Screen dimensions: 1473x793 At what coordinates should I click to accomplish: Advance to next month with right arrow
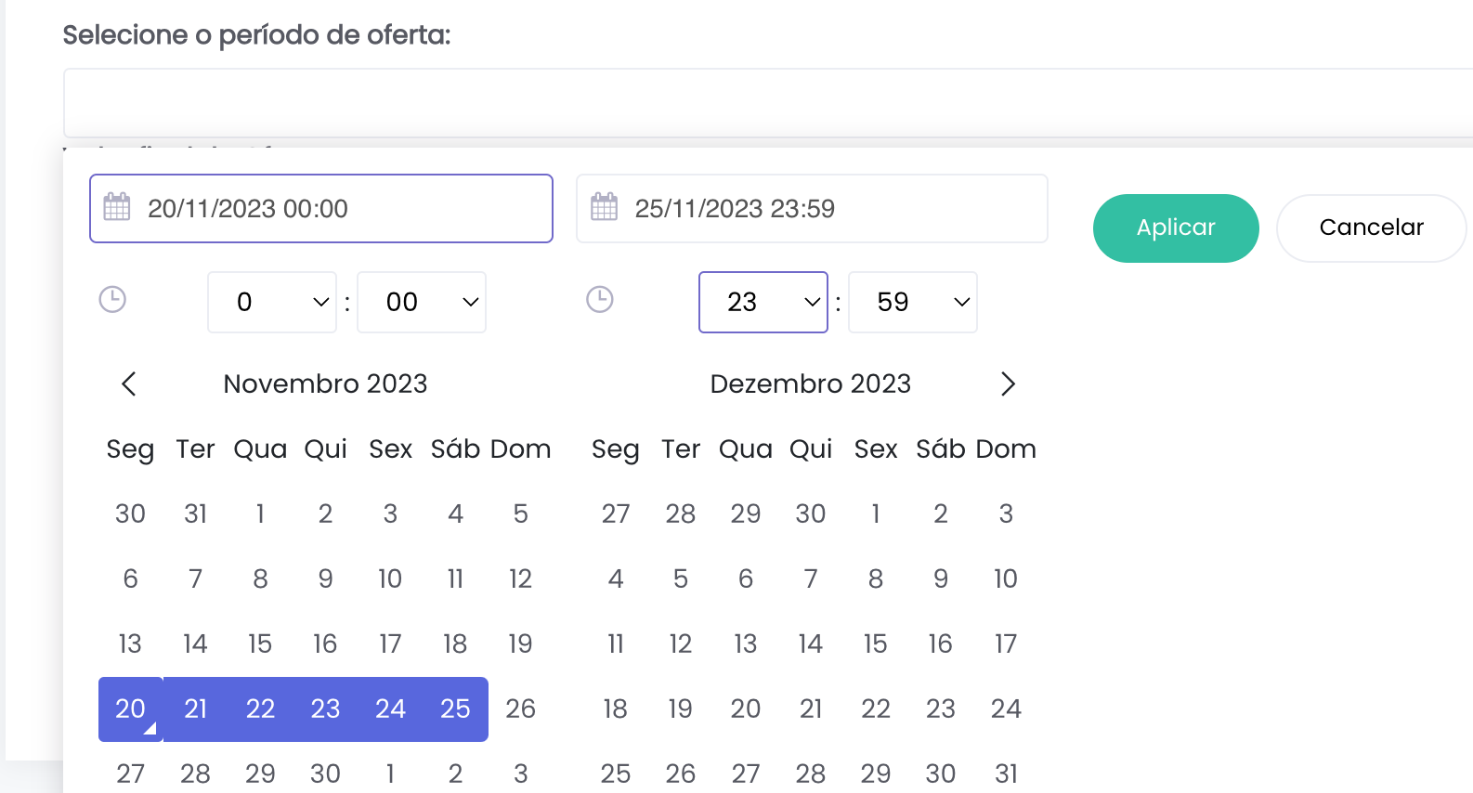coord(1008,383)
